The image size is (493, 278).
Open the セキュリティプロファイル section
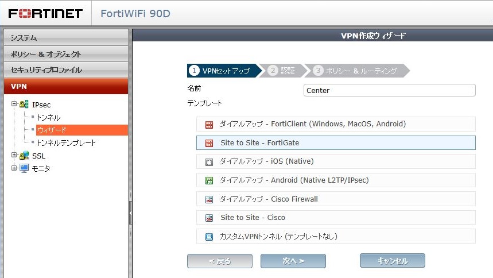tap(66, 70)
